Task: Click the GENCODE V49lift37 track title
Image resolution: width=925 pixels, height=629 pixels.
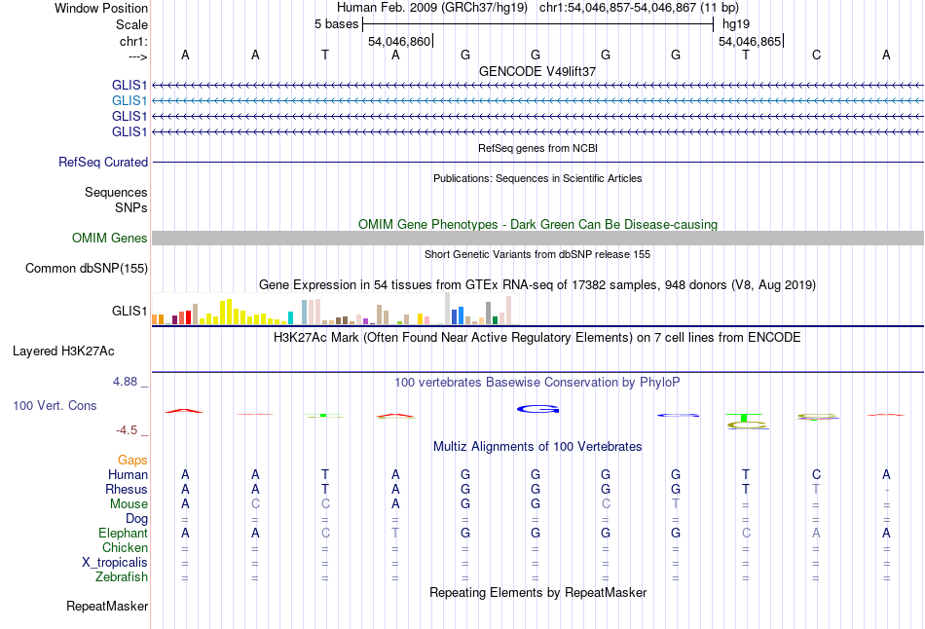Action: pyautogui.click(x=537, y=71)
